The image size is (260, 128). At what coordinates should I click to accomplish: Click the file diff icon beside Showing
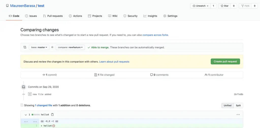22,105
